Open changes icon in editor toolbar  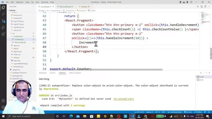point(202,7)
